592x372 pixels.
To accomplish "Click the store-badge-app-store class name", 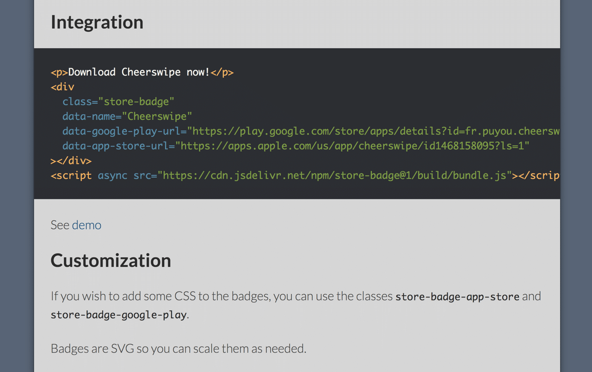I will [457, 297].
